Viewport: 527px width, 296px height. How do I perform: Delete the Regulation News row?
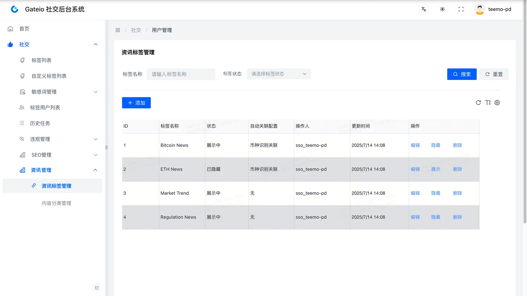click(x=457, y=217)
